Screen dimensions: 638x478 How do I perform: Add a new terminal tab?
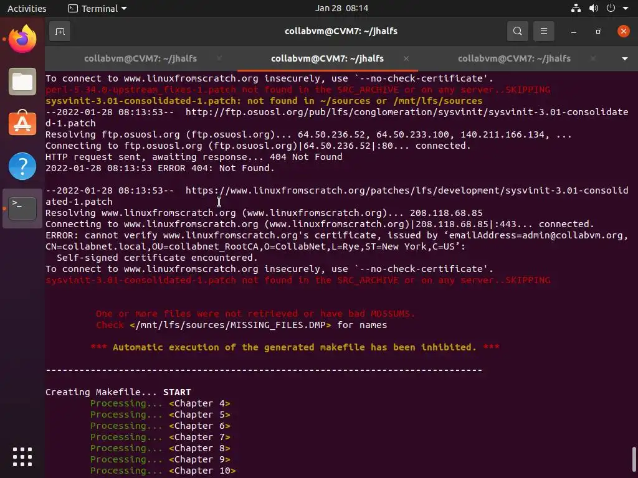60,31
